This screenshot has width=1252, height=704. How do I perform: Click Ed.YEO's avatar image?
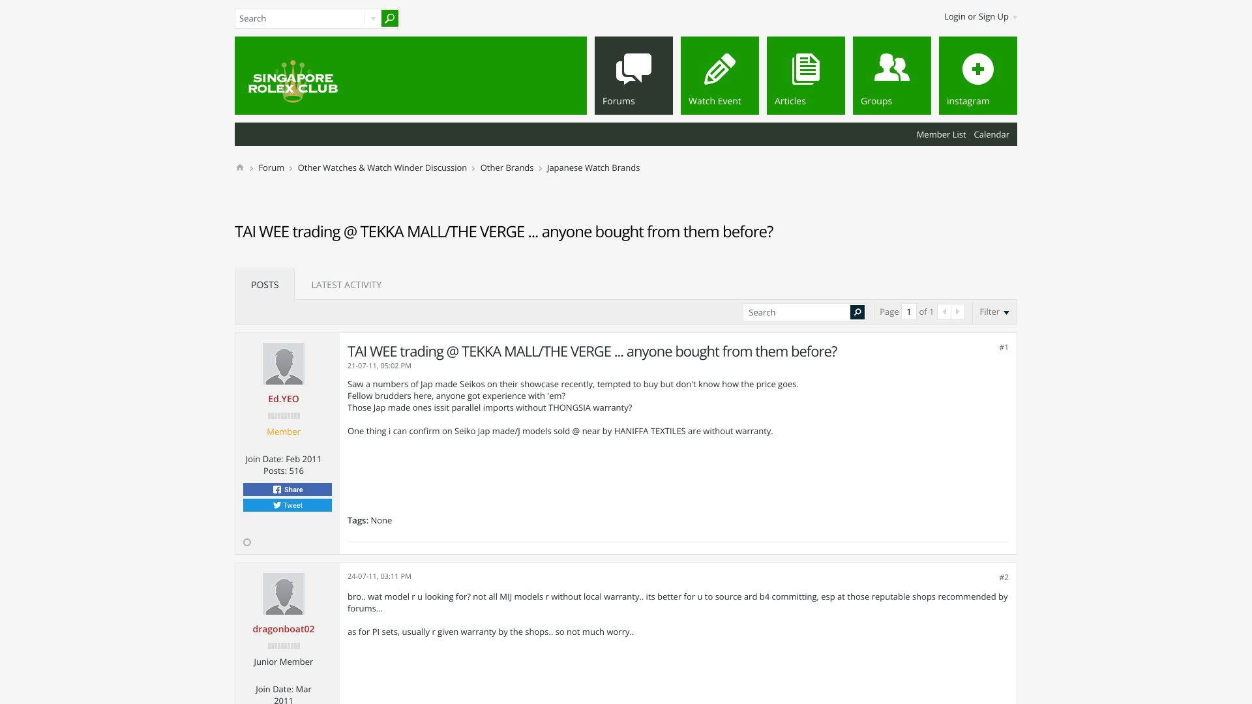(x=284, y=364)
